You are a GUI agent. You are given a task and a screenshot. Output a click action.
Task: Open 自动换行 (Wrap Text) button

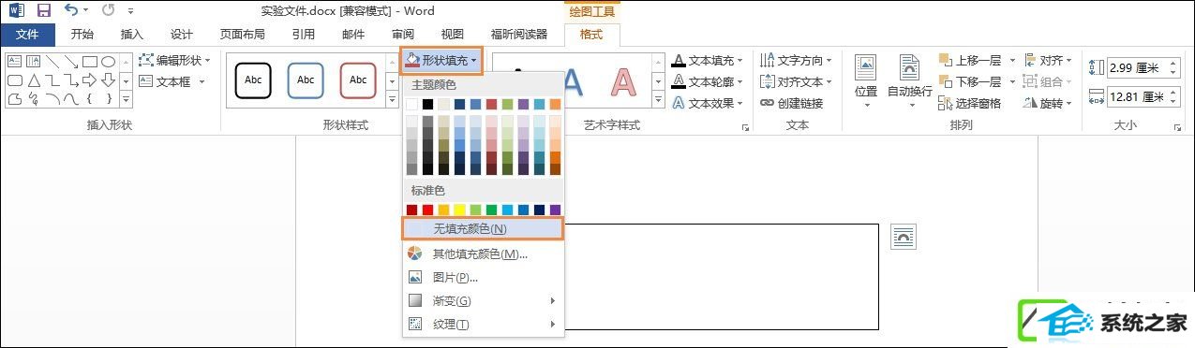click(909, 80)
